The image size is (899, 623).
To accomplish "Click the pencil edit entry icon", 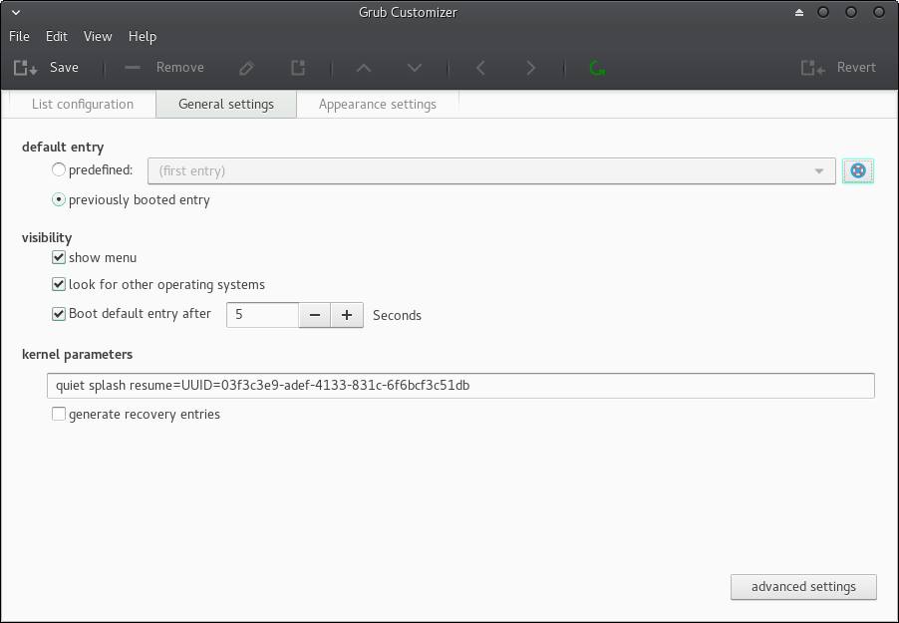I will 246,68.
